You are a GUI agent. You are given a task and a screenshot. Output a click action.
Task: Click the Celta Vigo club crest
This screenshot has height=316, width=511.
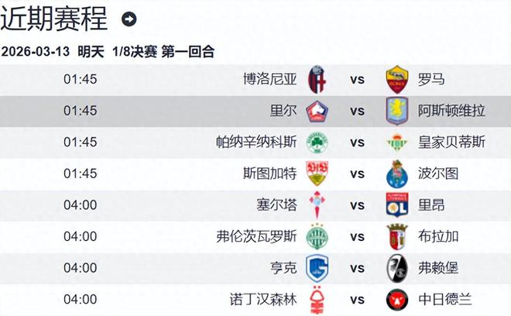click(317, 205)
